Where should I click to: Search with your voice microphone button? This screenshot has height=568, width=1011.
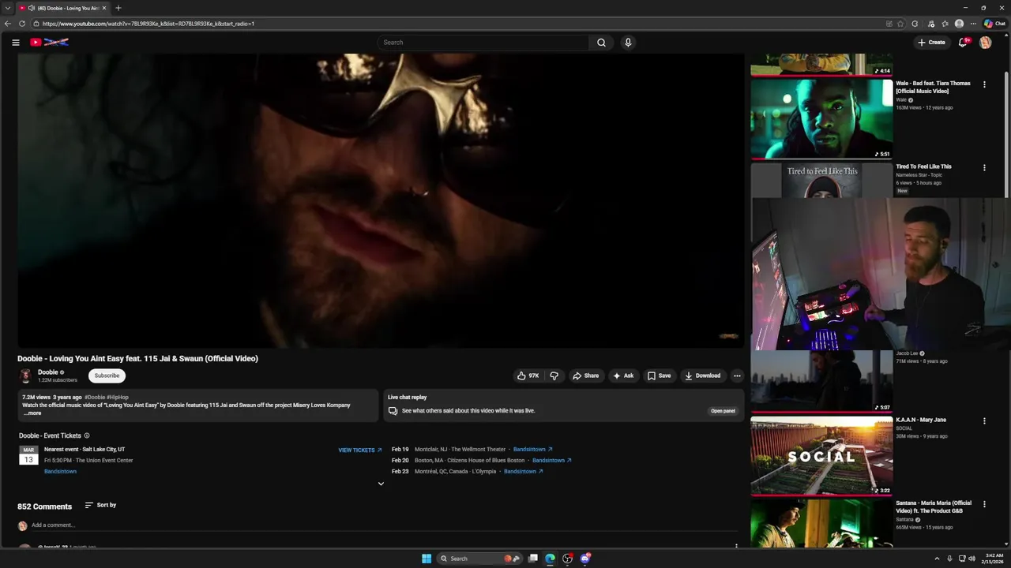628,43
